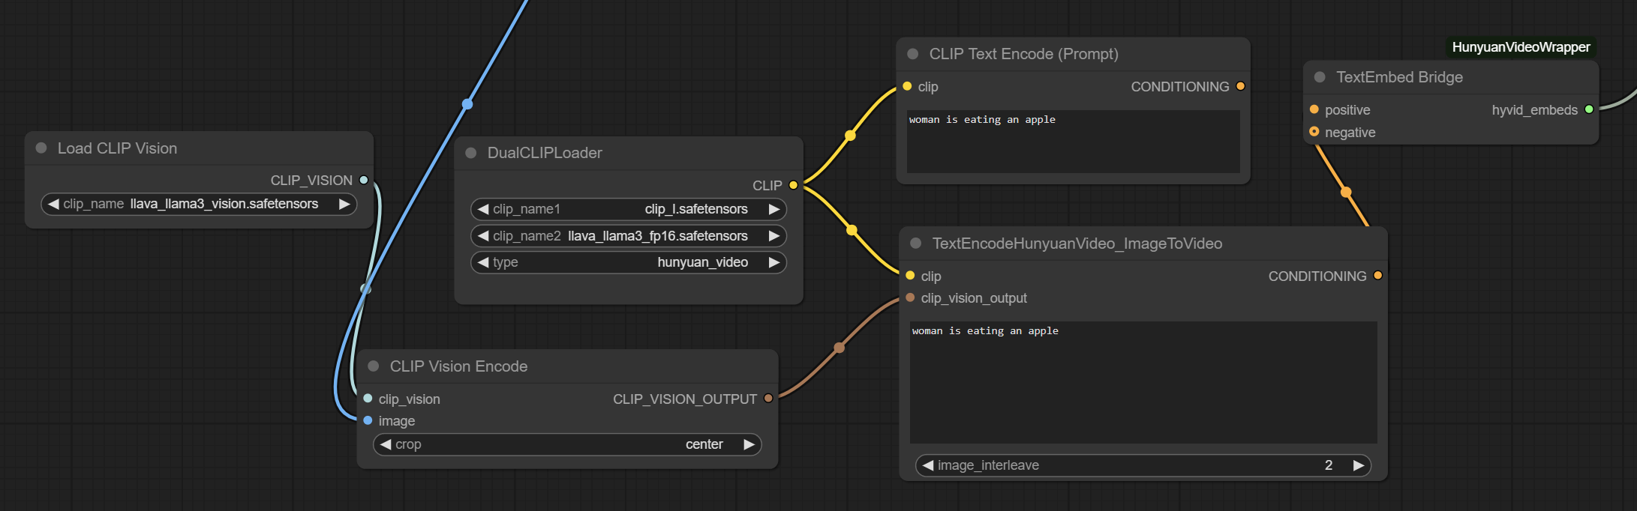The width and height of the screenshot is (1637, 511).
Task: Click the green hyvid_embeds output port
Action: coord(1589,109)
